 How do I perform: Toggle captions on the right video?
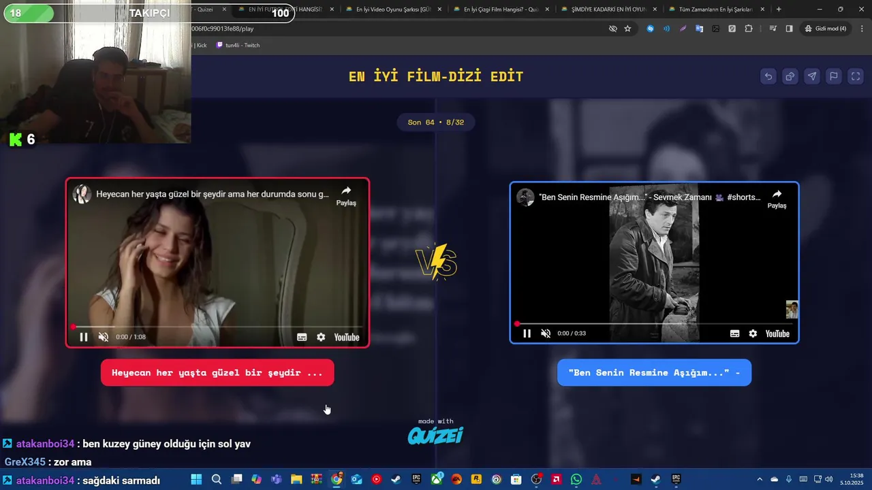pos(734,333)
